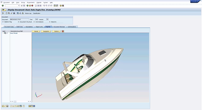202x110 pixels.
Task: Collapse the JT tree node arrow
Action: (x=3, y=33)
